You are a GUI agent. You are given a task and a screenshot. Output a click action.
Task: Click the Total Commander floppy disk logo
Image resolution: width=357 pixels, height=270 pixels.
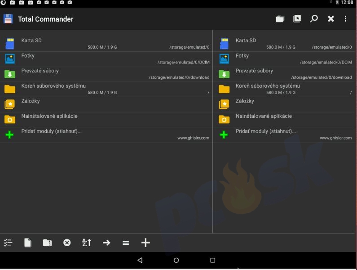[8, 19]
